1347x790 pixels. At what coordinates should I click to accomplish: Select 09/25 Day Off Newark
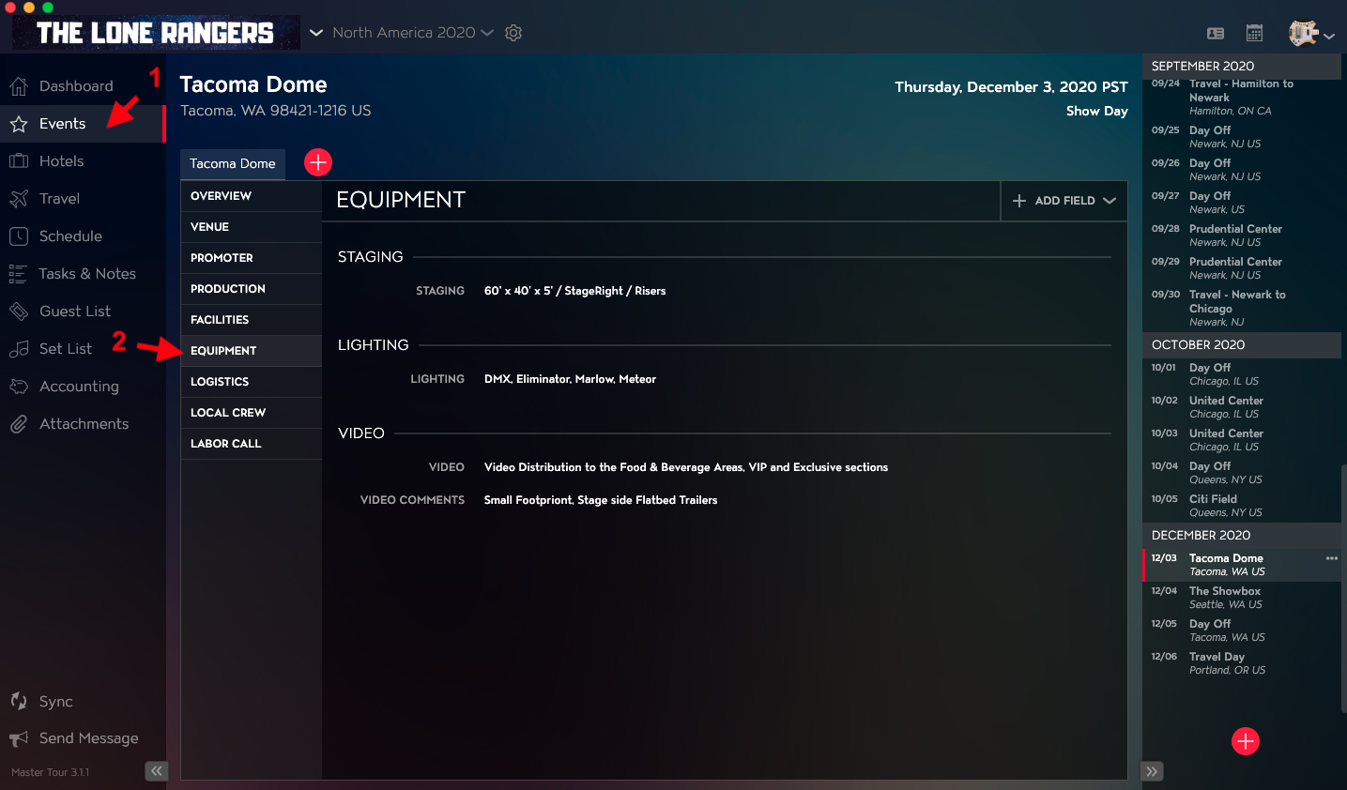coord(1241,137)
